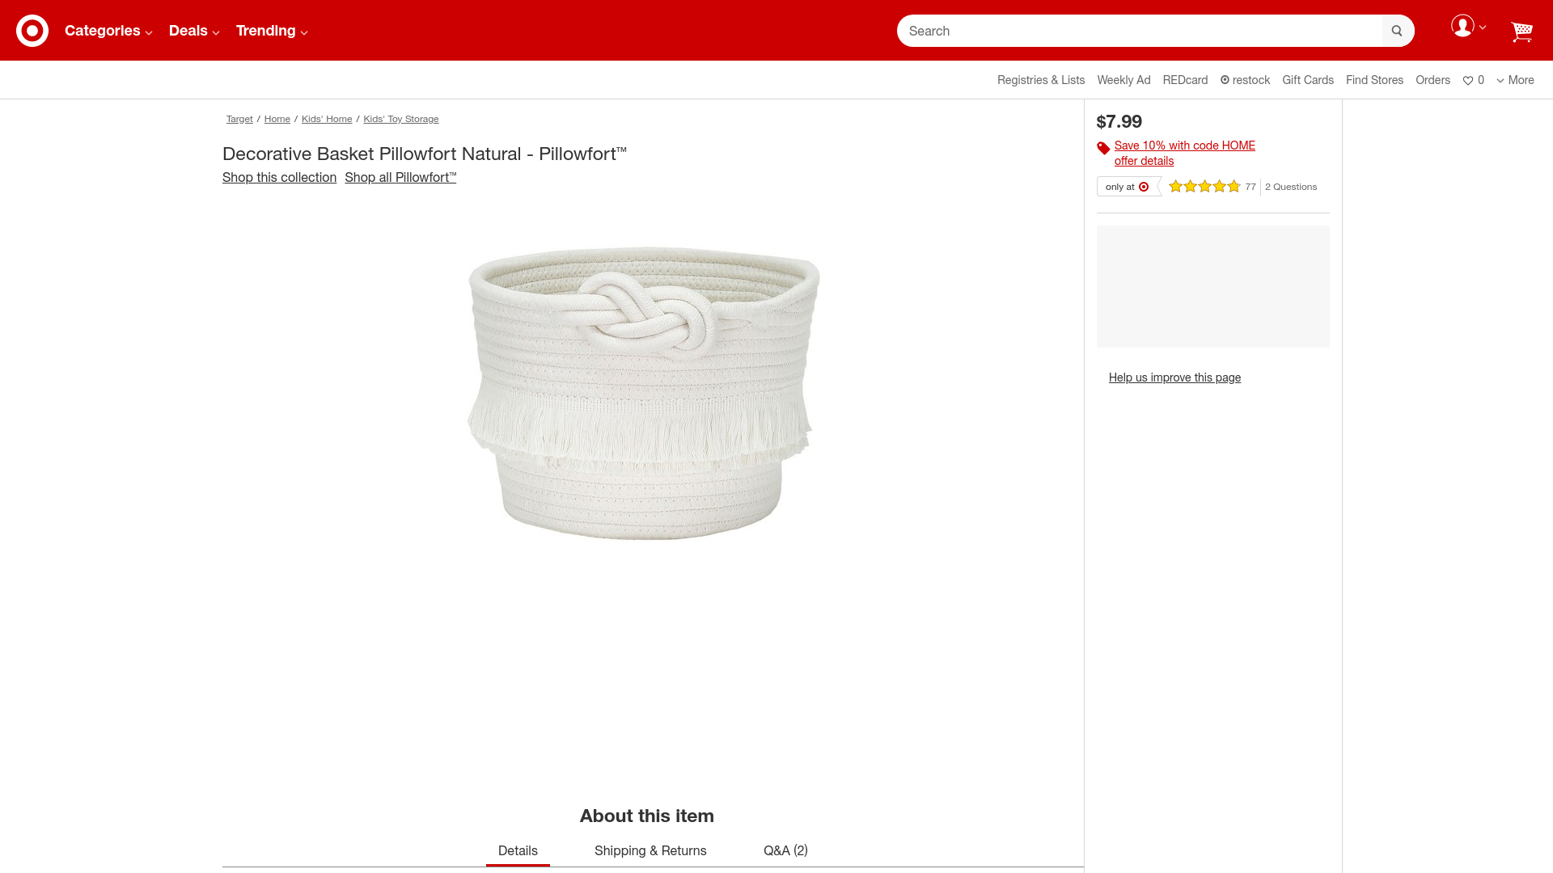The width and height of the screenshot is (1553, 873).
Task: Open the shopping cart icon
Action: (x=1521, y=32)
